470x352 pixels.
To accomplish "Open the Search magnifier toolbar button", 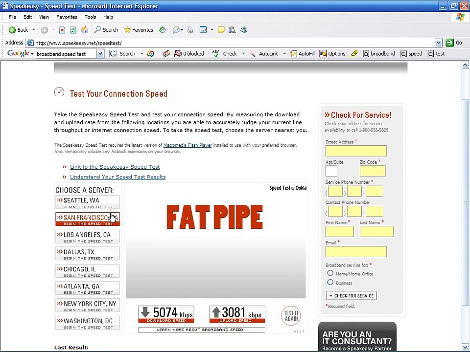I will pyautogui.click(x=106, y=30).
